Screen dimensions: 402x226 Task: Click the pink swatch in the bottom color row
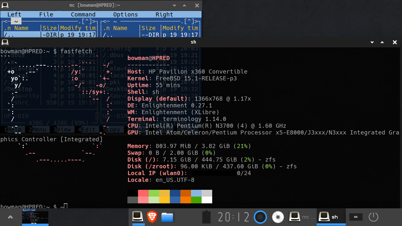143,200
